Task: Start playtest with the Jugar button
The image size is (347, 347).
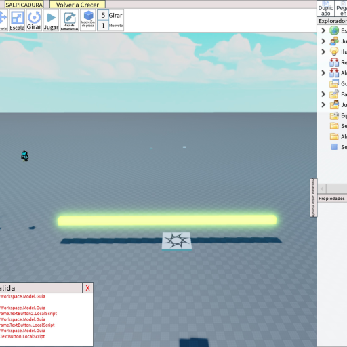Action: (x=51, y=20)
